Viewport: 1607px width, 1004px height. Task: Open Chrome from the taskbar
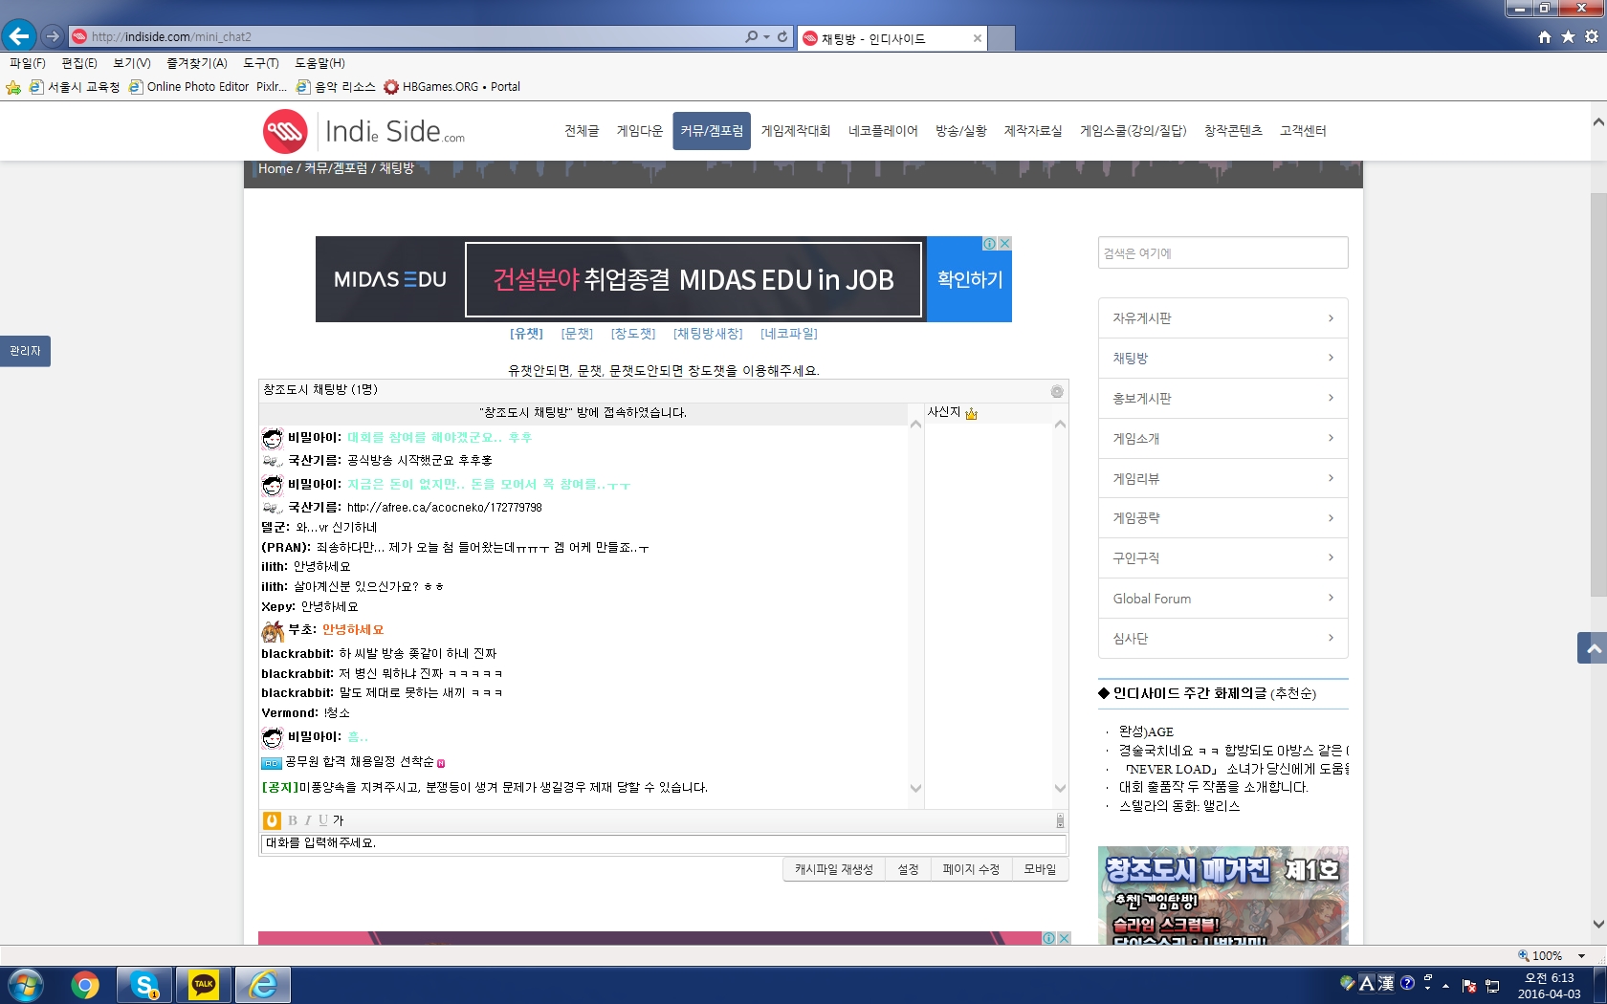(x=85, y=985)
